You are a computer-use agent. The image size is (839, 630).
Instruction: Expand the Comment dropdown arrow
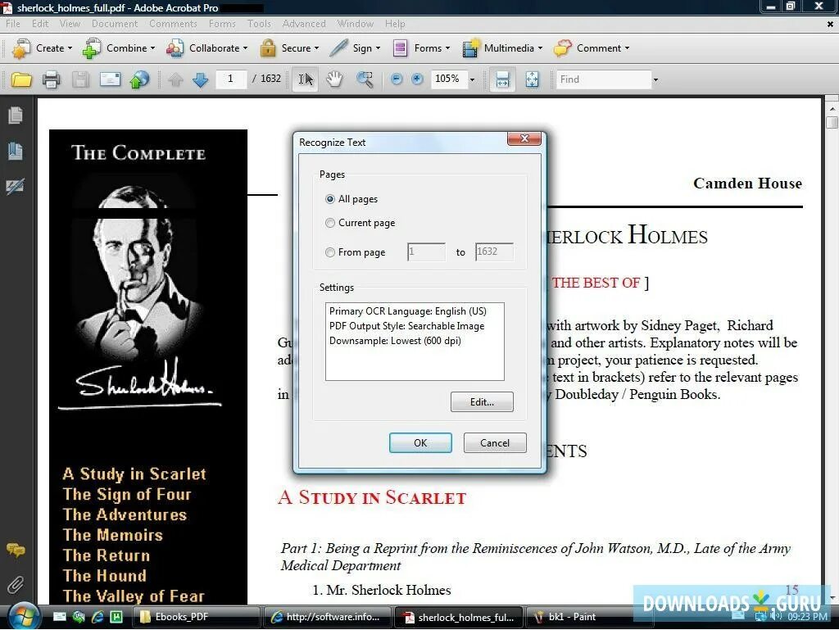coord(627,48)
